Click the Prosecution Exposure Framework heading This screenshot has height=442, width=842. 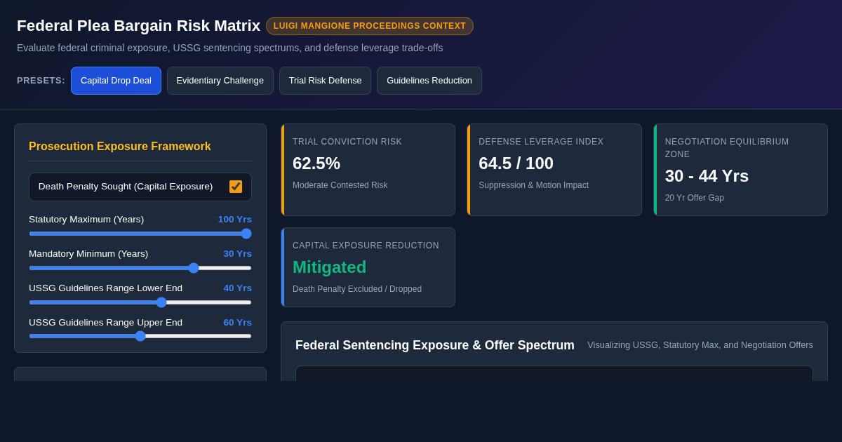(120, 147)
